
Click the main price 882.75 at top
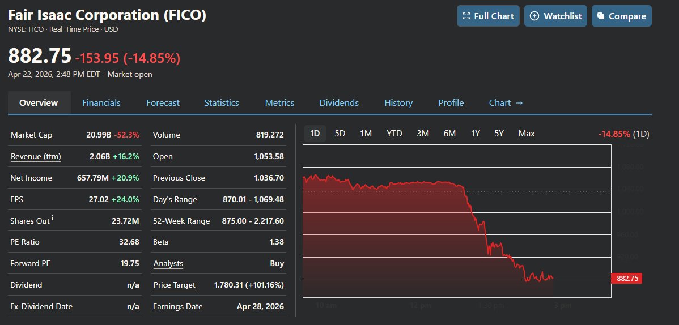40,56
